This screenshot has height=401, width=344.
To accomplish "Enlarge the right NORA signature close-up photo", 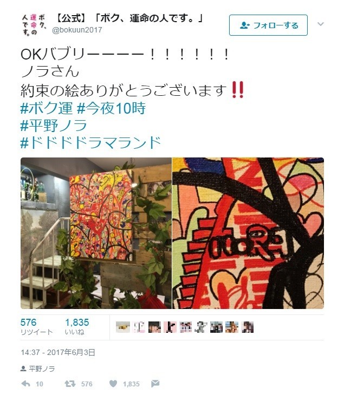I will (248, 233).
